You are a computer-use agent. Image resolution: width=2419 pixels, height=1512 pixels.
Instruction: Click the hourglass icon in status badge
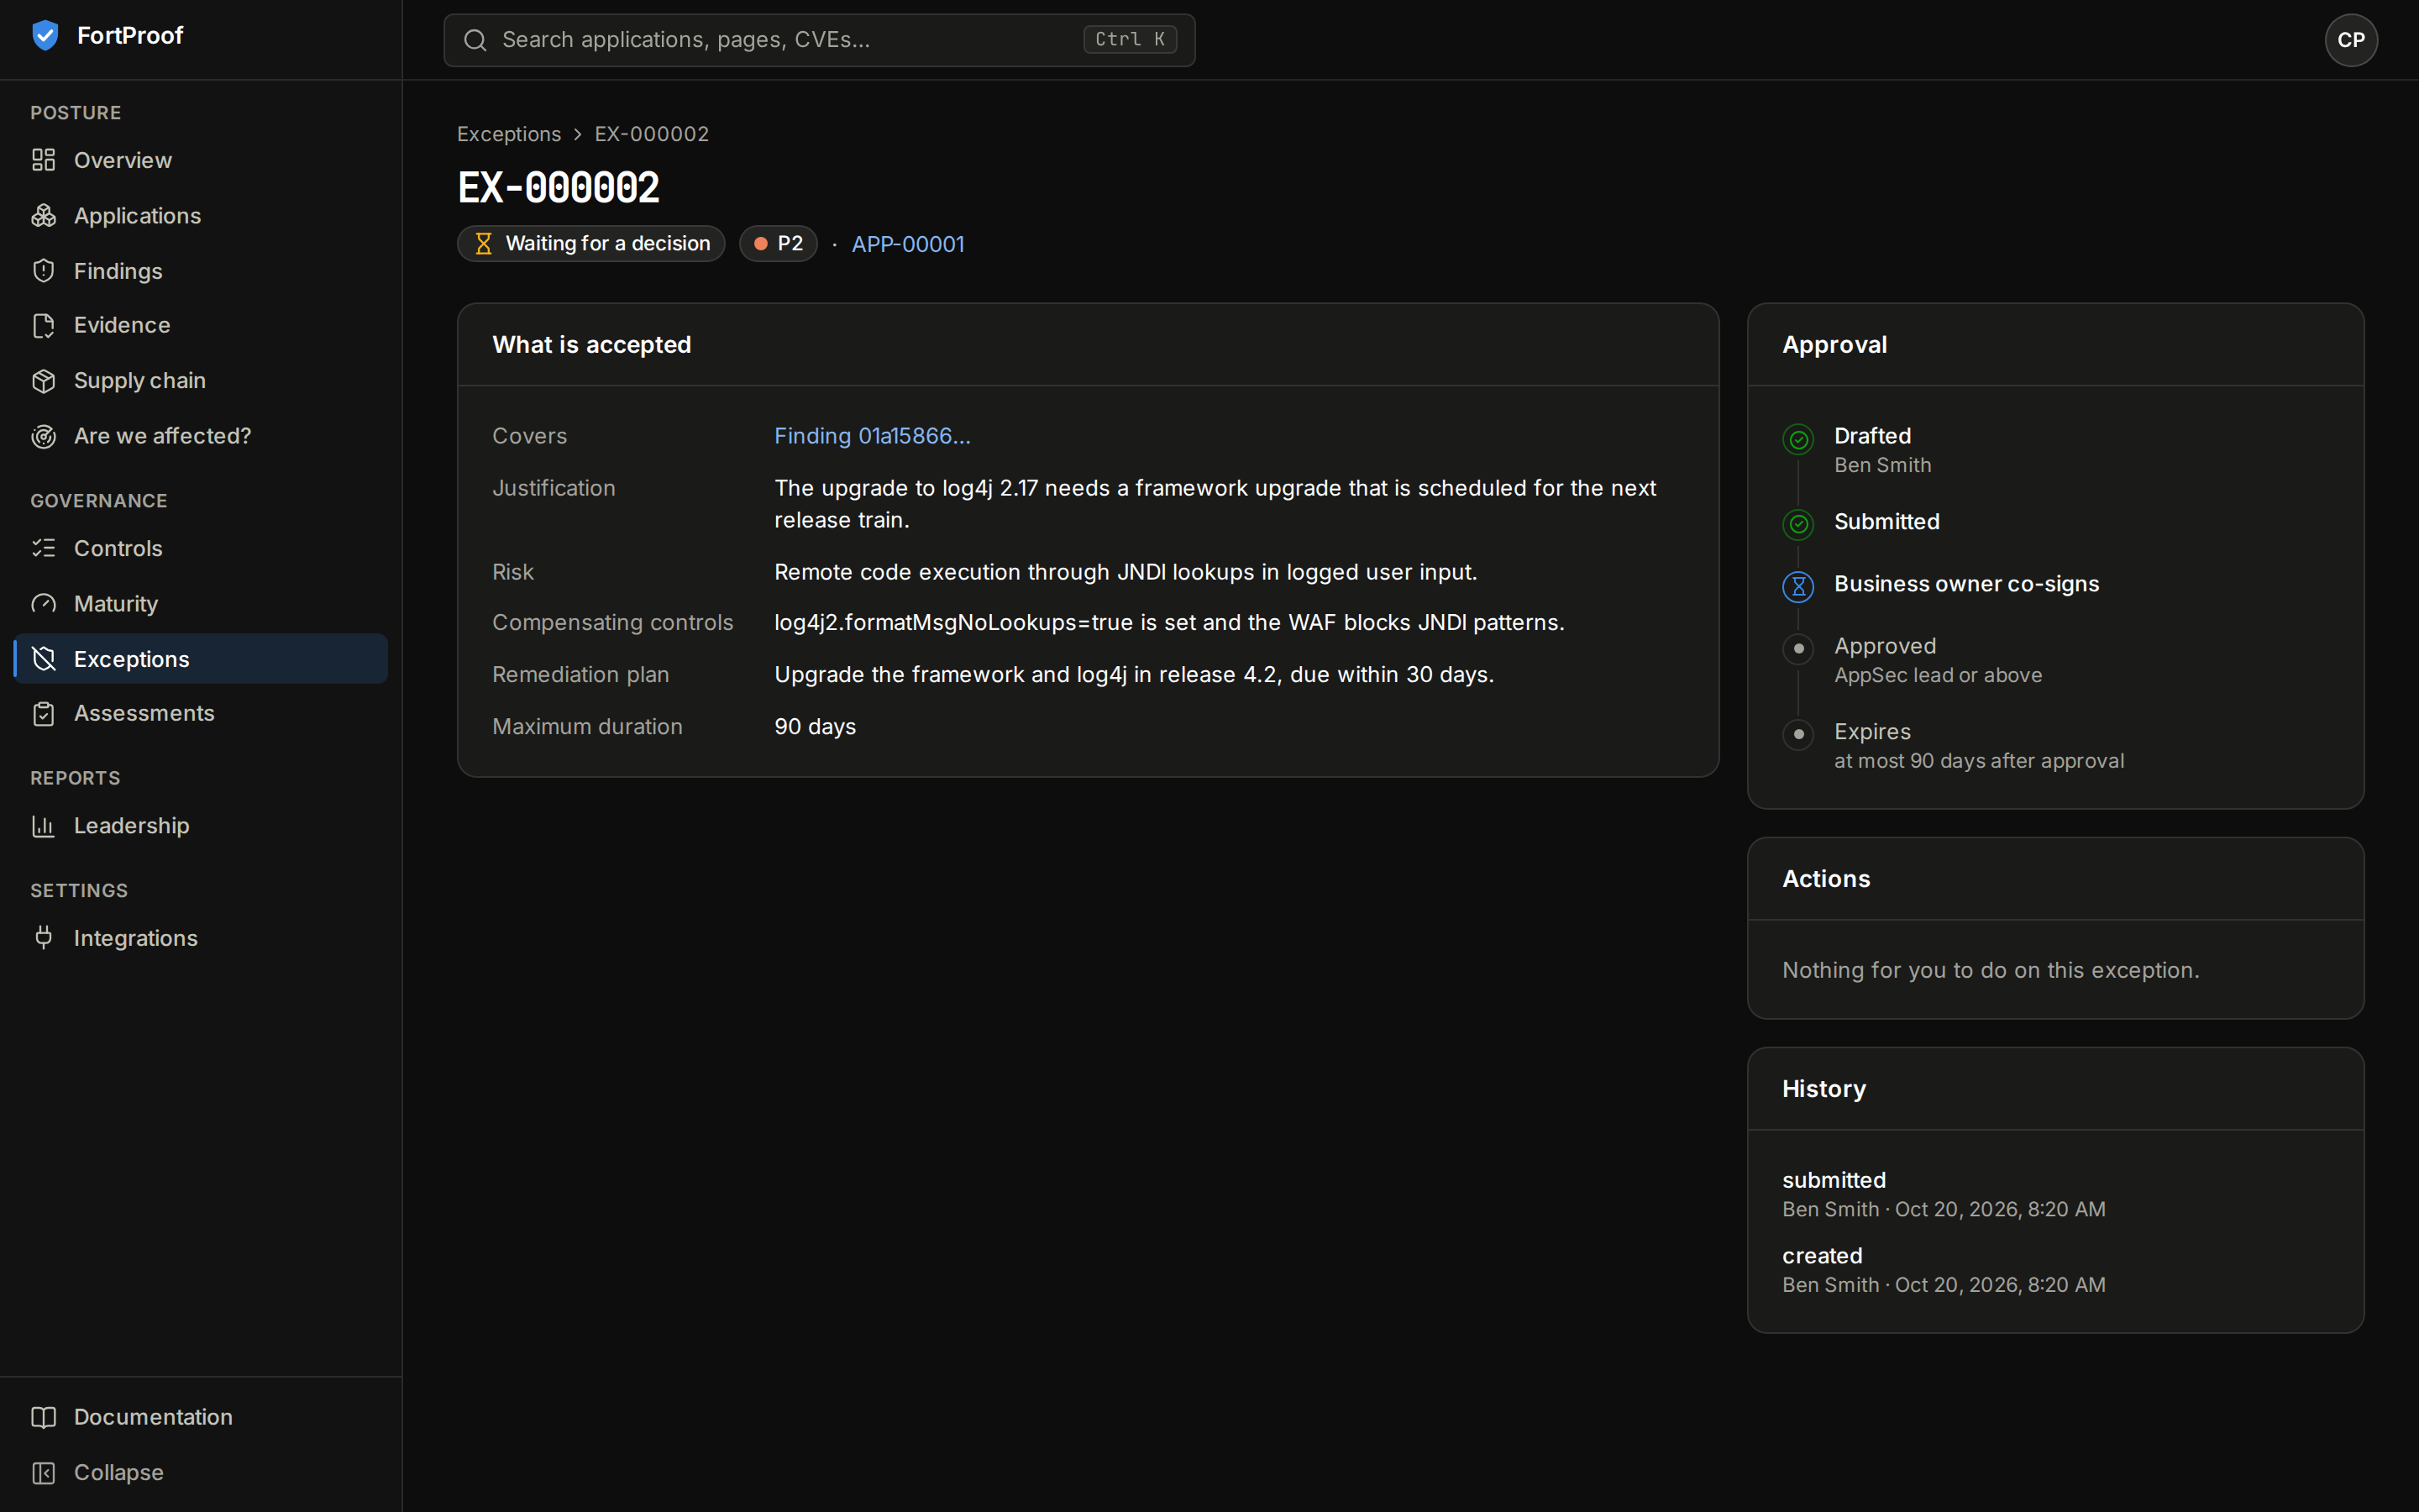tap(484, 244)
